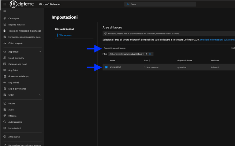Click the Exchange message trace icon
The width and height of the screenshot is (235, 146).
click(5, 31)
